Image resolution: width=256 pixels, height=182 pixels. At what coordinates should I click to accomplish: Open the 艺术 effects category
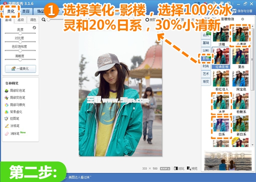(206, 74)
